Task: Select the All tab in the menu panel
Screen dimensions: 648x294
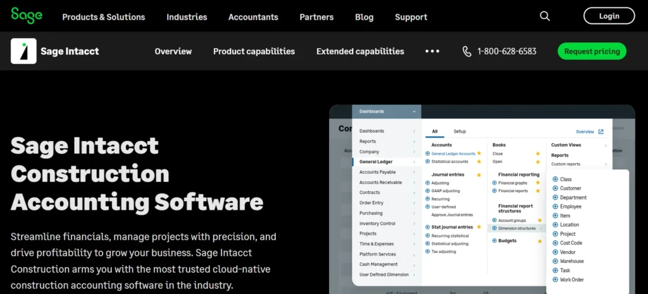Action: coord(435,132)
